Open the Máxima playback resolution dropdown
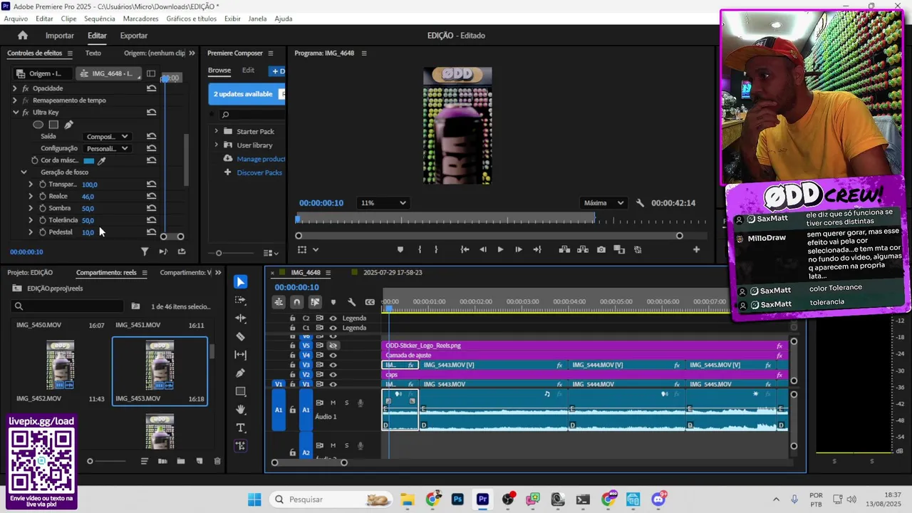 tap(603, 203)
